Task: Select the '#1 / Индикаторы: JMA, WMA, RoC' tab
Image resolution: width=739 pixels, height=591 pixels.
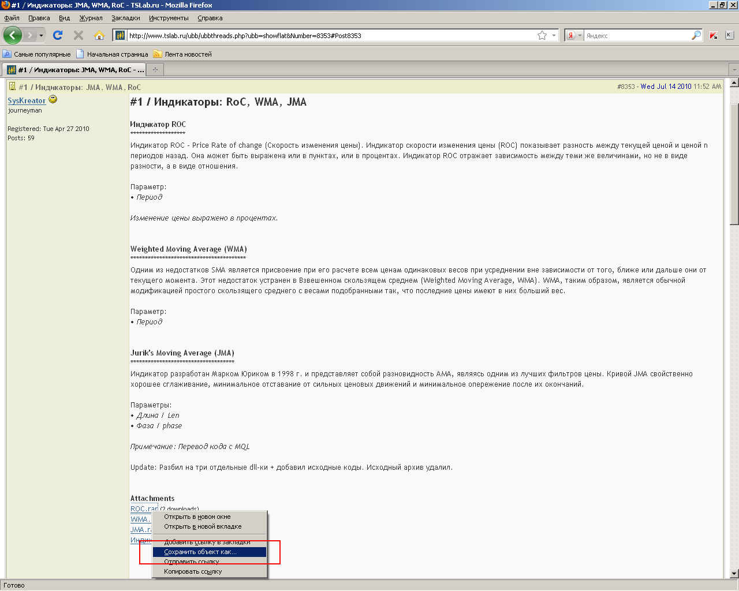Action: point(74,70)
